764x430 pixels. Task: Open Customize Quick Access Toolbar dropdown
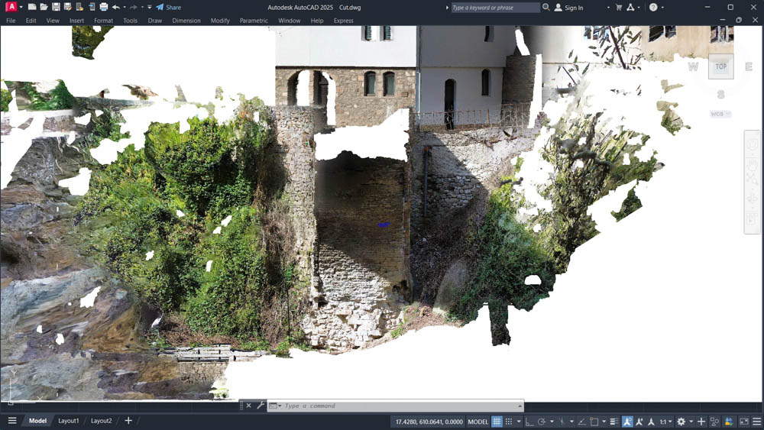tap(150, 8)
